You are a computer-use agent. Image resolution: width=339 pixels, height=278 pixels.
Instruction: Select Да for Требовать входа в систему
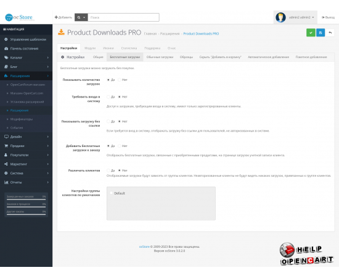click(x=108, y=97)
